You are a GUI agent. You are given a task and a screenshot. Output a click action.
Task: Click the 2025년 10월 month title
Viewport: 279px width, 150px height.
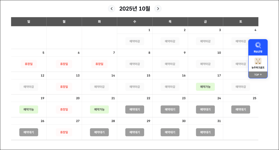pyautogui.click(x=135, y=9)
